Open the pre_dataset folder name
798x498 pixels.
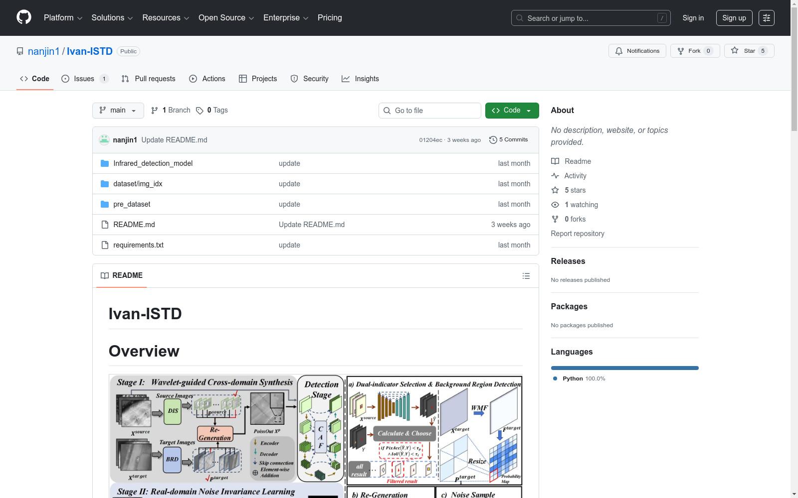(132, 204)
